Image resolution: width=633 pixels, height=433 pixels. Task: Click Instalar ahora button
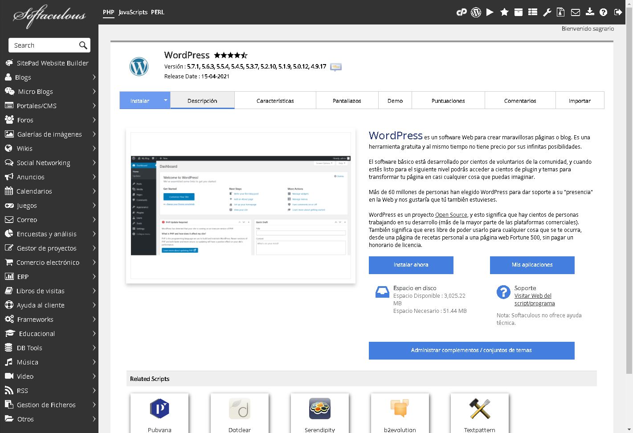(411, 265)
